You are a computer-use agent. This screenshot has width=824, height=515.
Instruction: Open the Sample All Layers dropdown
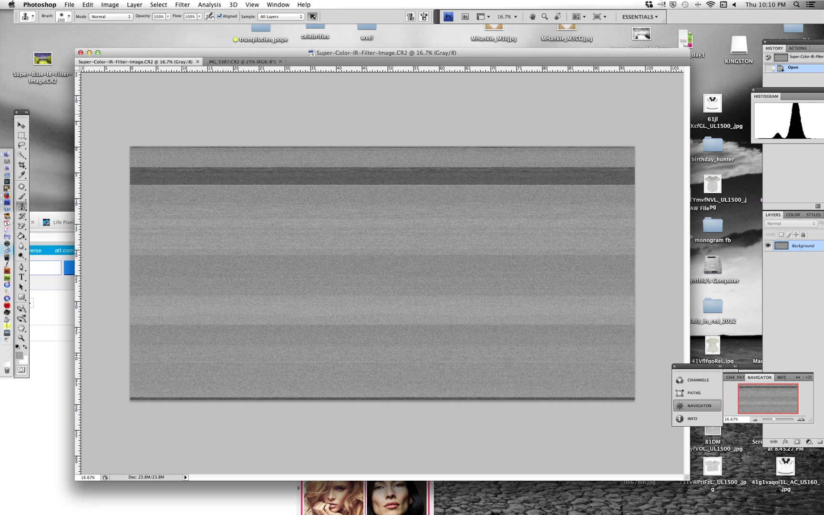[281, 17]
